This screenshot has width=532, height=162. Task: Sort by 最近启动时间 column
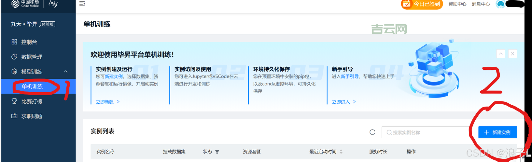point(341,152)
